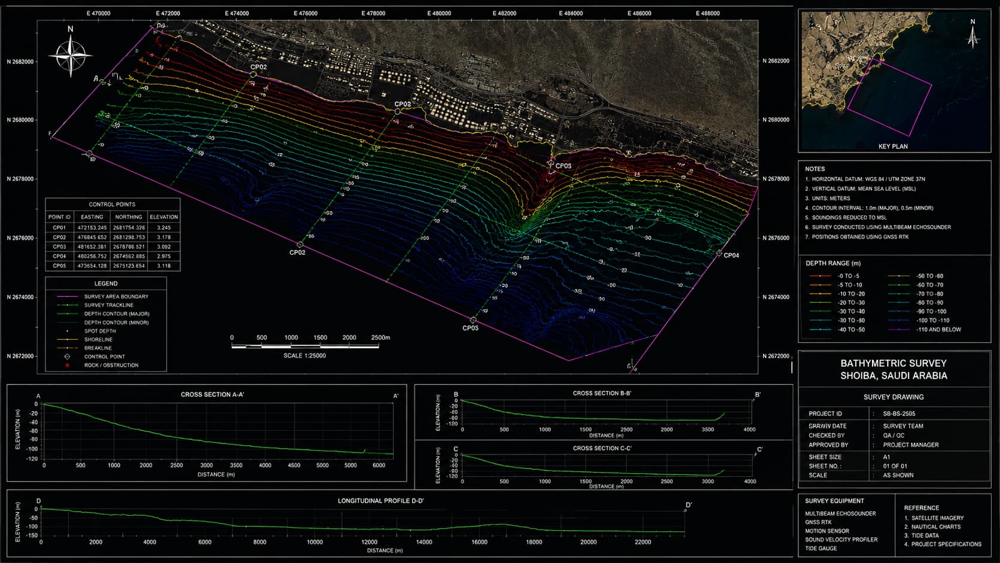1000x563 pixels.
Task: Click reference item 'SATELLITE IMAGERY'
Action: tap(937, 518)
